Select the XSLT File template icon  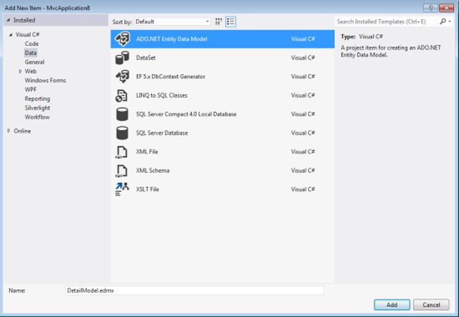(122, 189)
